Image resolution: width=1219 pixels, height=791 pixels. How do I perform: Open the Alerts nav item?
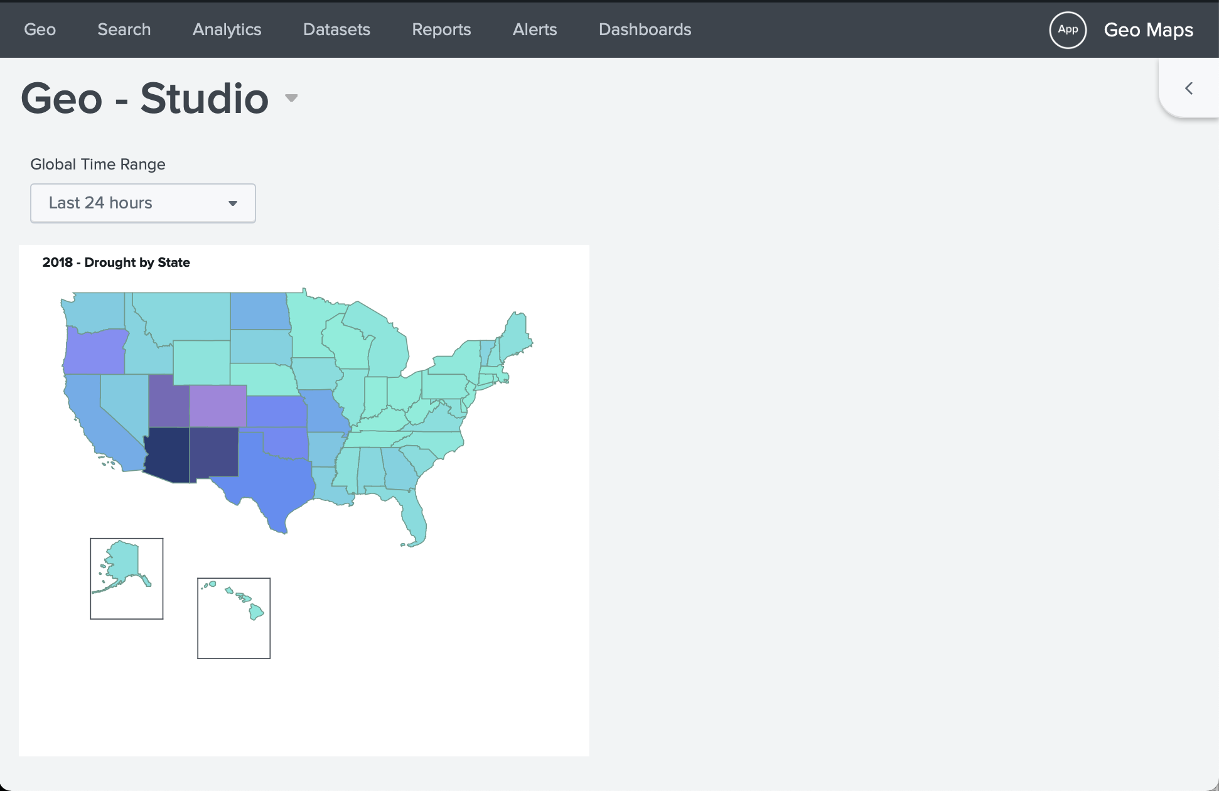[x=535, y=30]
